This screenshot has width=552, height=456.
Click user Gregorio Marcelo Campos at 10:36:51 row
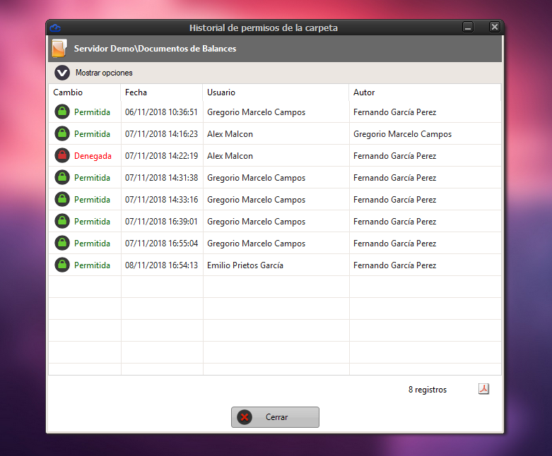[256, 112]
